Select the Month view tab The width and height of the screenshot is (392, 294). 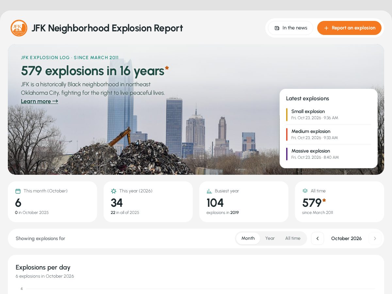coord(248,238)
